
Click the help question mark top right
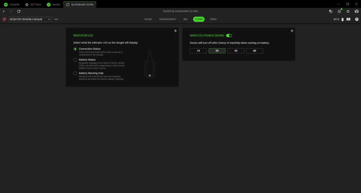click(357, 19)
